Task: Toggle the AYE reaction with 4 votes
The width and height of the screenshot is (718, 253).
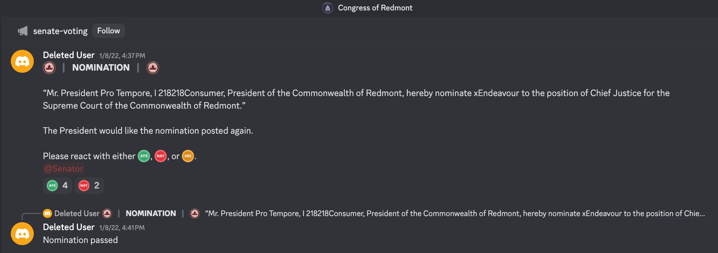Action: point(57,186)
